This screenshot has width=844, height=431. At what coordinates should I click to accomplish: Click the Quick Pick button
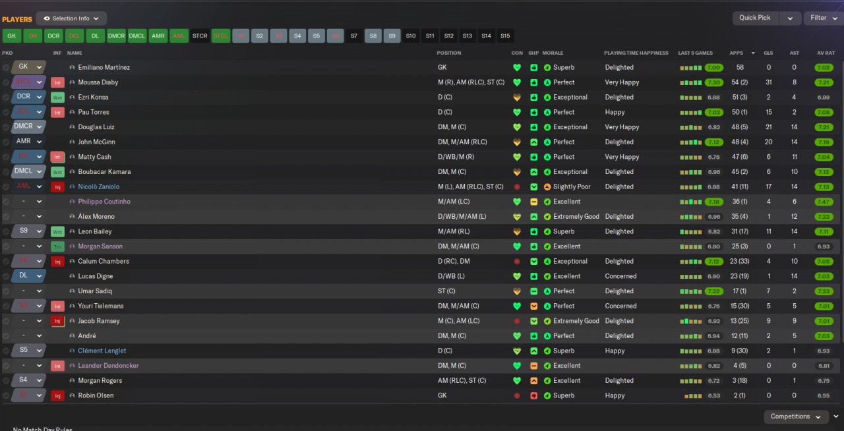click(x=755, y=18)
